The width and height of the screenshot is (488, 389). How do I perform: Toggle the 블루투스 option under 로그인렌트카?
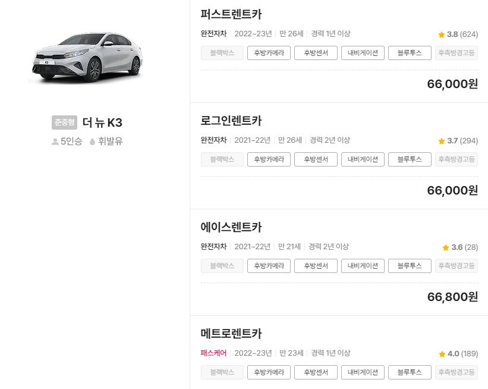click(409, 159)
